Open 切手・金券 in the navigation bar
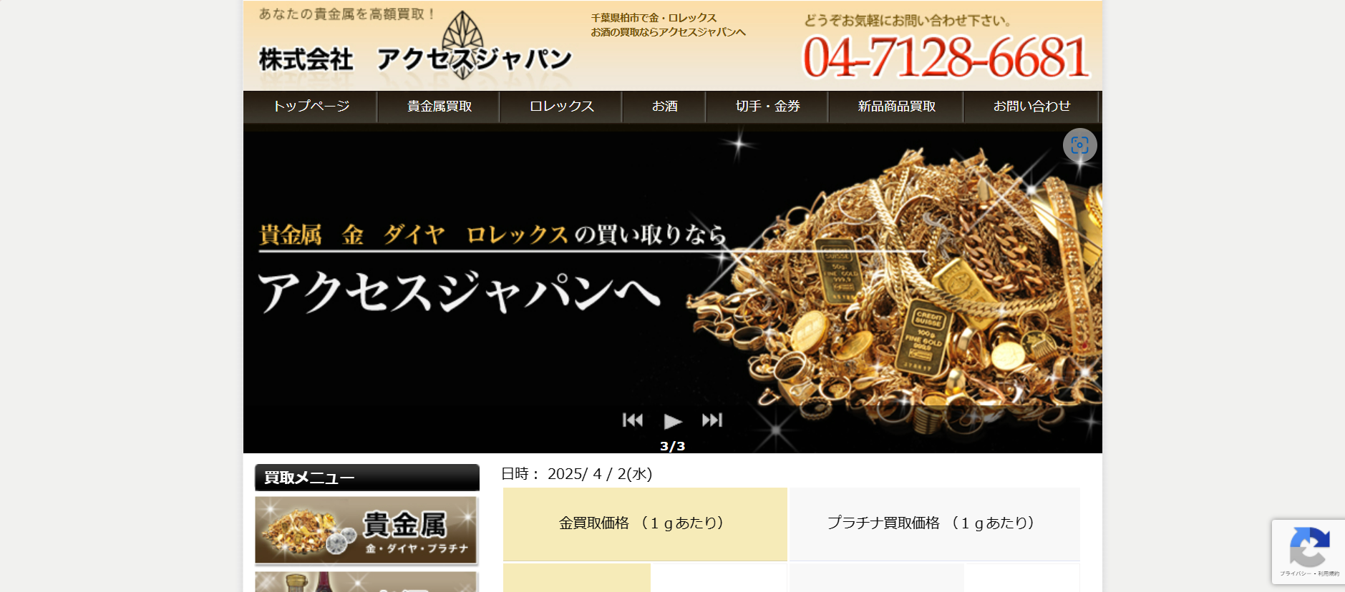The image size is (1345, 592). (x=767, y=107)
